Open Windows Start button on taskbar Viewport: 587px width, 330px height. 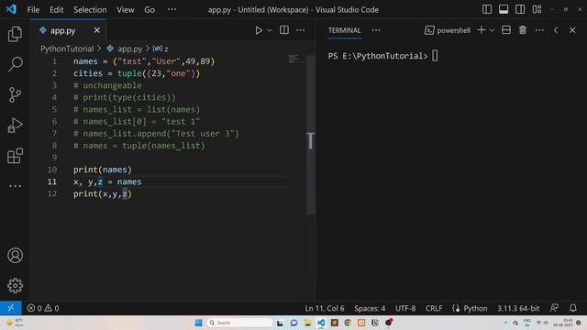click(198, 323)
